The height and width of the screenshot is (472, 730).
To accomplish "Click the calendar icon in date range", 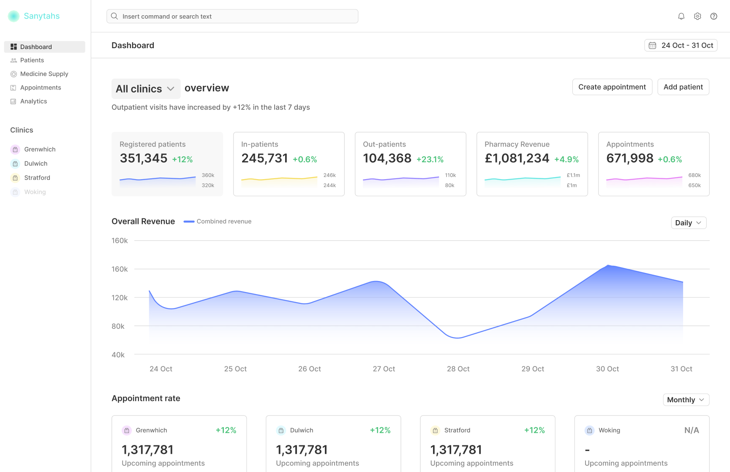I will click(652, 45).
